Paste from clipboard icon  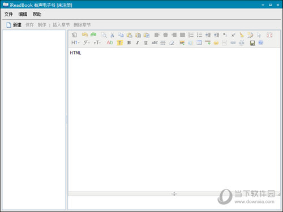pyautogui.click(x=130, y=35)
